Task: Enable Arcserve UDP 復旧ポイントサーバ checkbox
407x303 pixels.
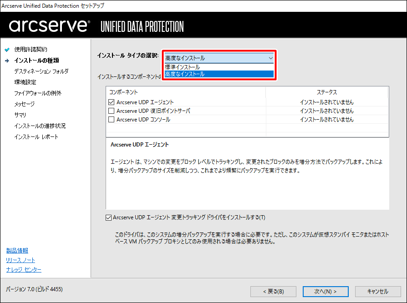Action: point(112,111)
